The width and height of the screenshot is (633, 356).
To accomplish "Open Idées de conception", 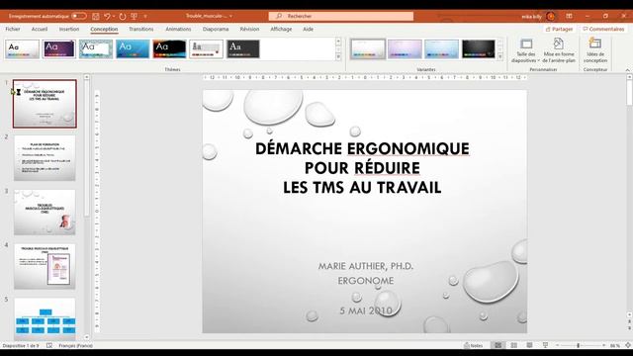I will click(x=595, y=50).
